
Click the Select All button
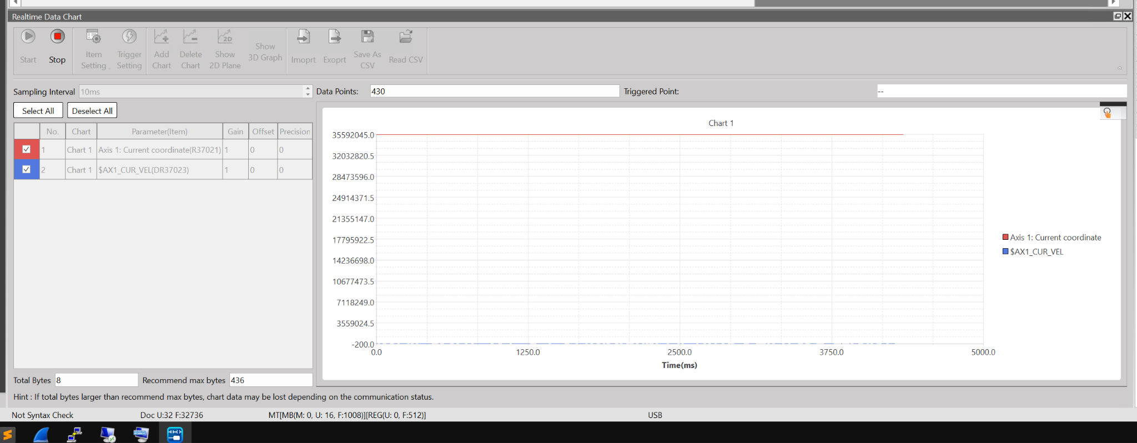38,110
